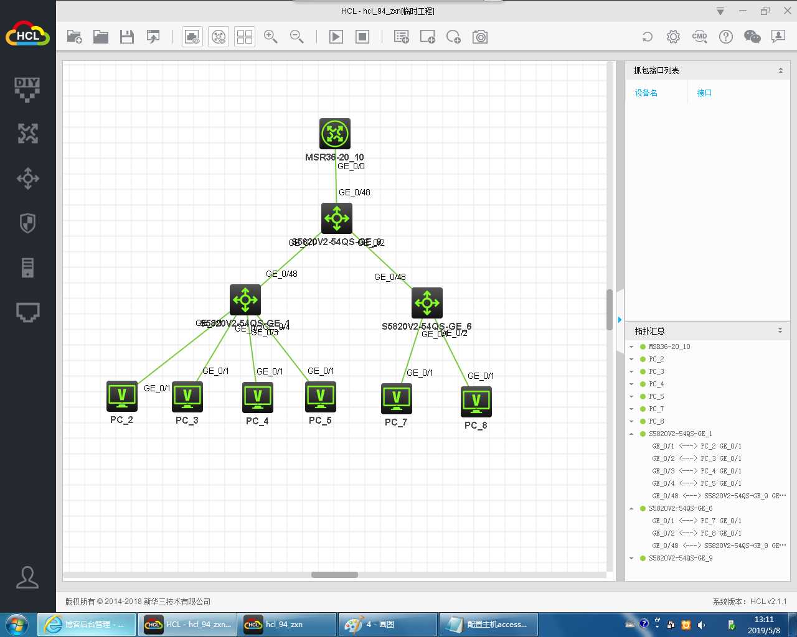Select the PC_5 host on canvas
The image size is (797, 637).
click(x=321, y=397)
